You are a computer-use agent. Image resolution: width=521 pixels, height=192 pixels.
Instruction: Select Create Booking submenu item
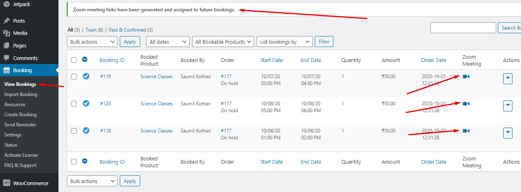[x=20, y=115]
